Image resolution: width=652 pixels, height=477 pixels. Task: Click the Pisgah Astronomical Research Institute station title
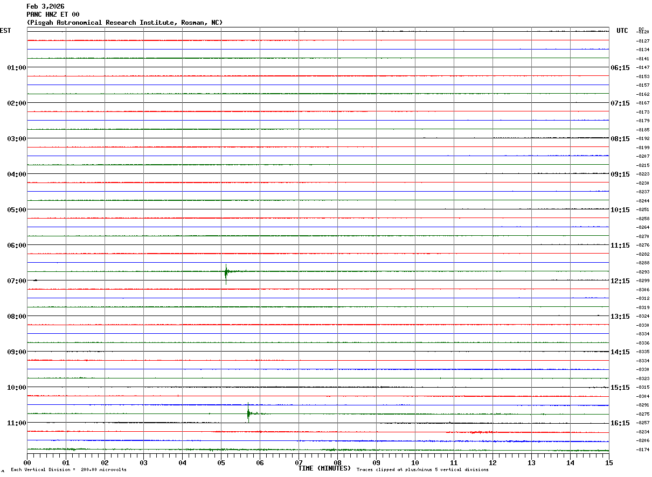124,23
